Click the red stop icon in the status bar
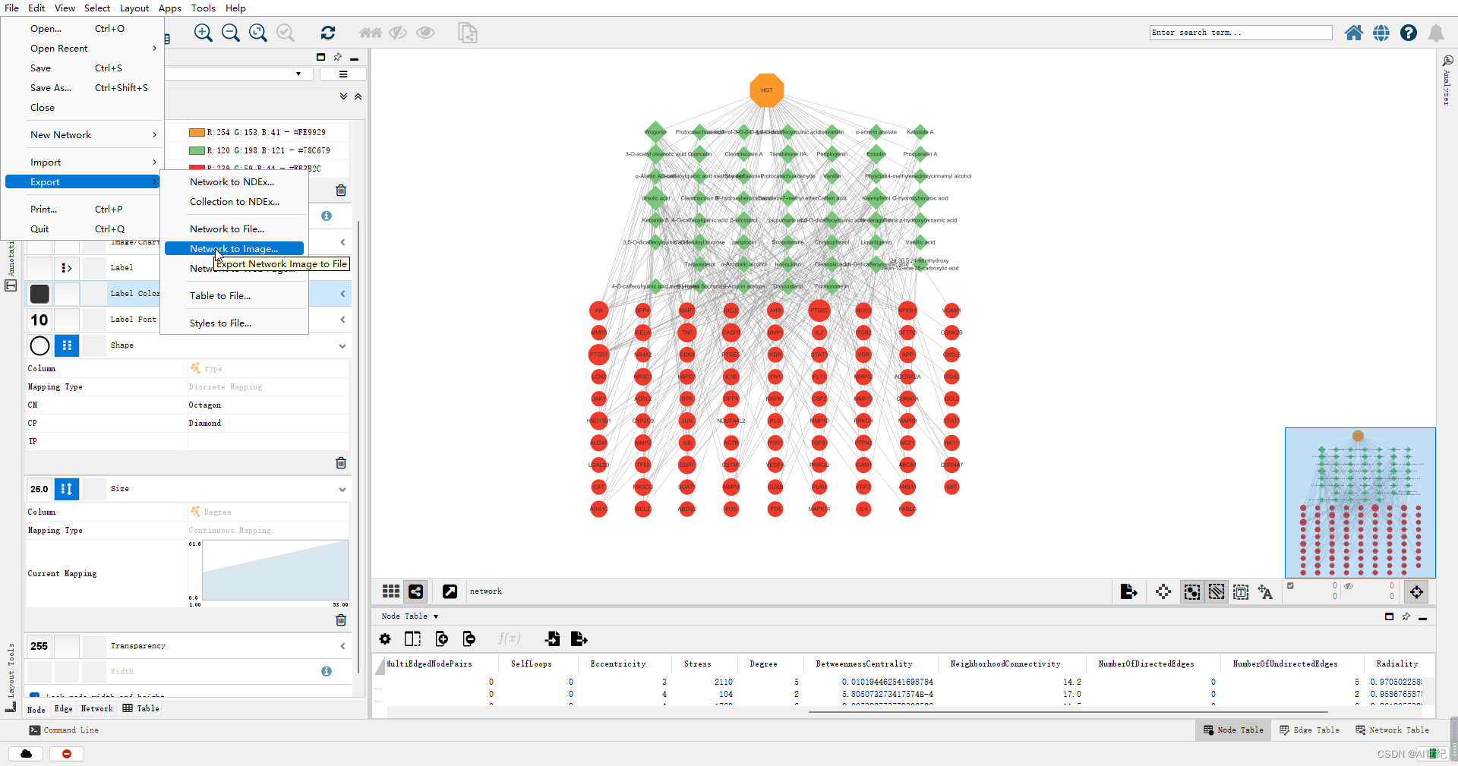Screen dimensions: 1458x766 [x=67, y=754]
